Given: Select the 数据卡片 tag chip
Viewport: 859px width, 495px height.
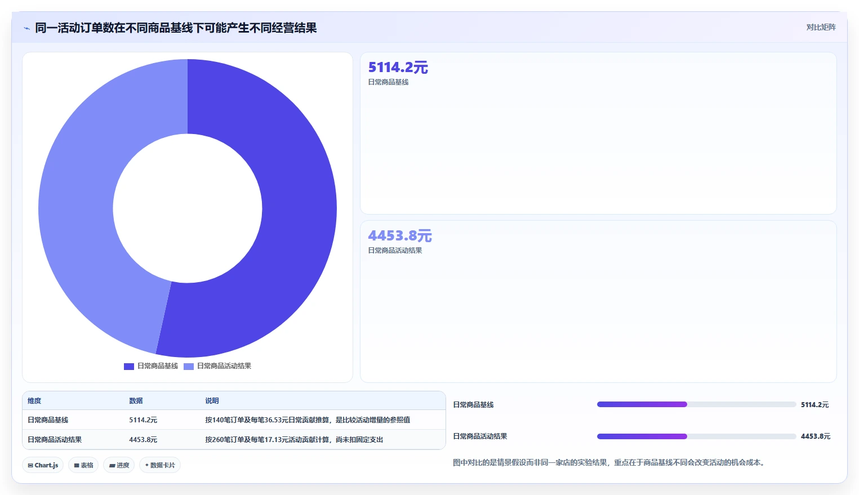Looking at the screenshot, I should pyautogui.click(x=160, y=465).
